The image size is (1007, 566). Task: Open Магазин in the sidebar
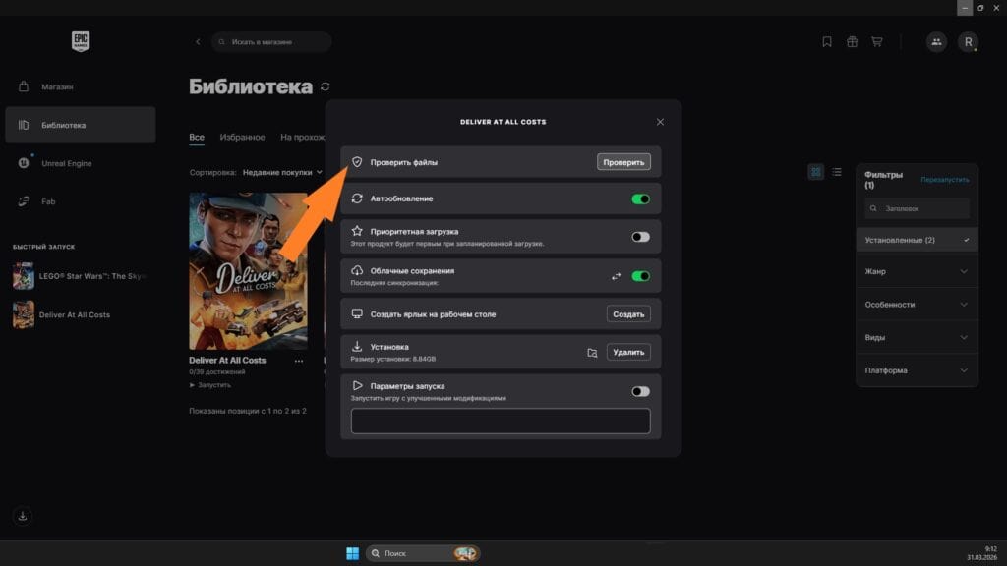pos(81,86)
